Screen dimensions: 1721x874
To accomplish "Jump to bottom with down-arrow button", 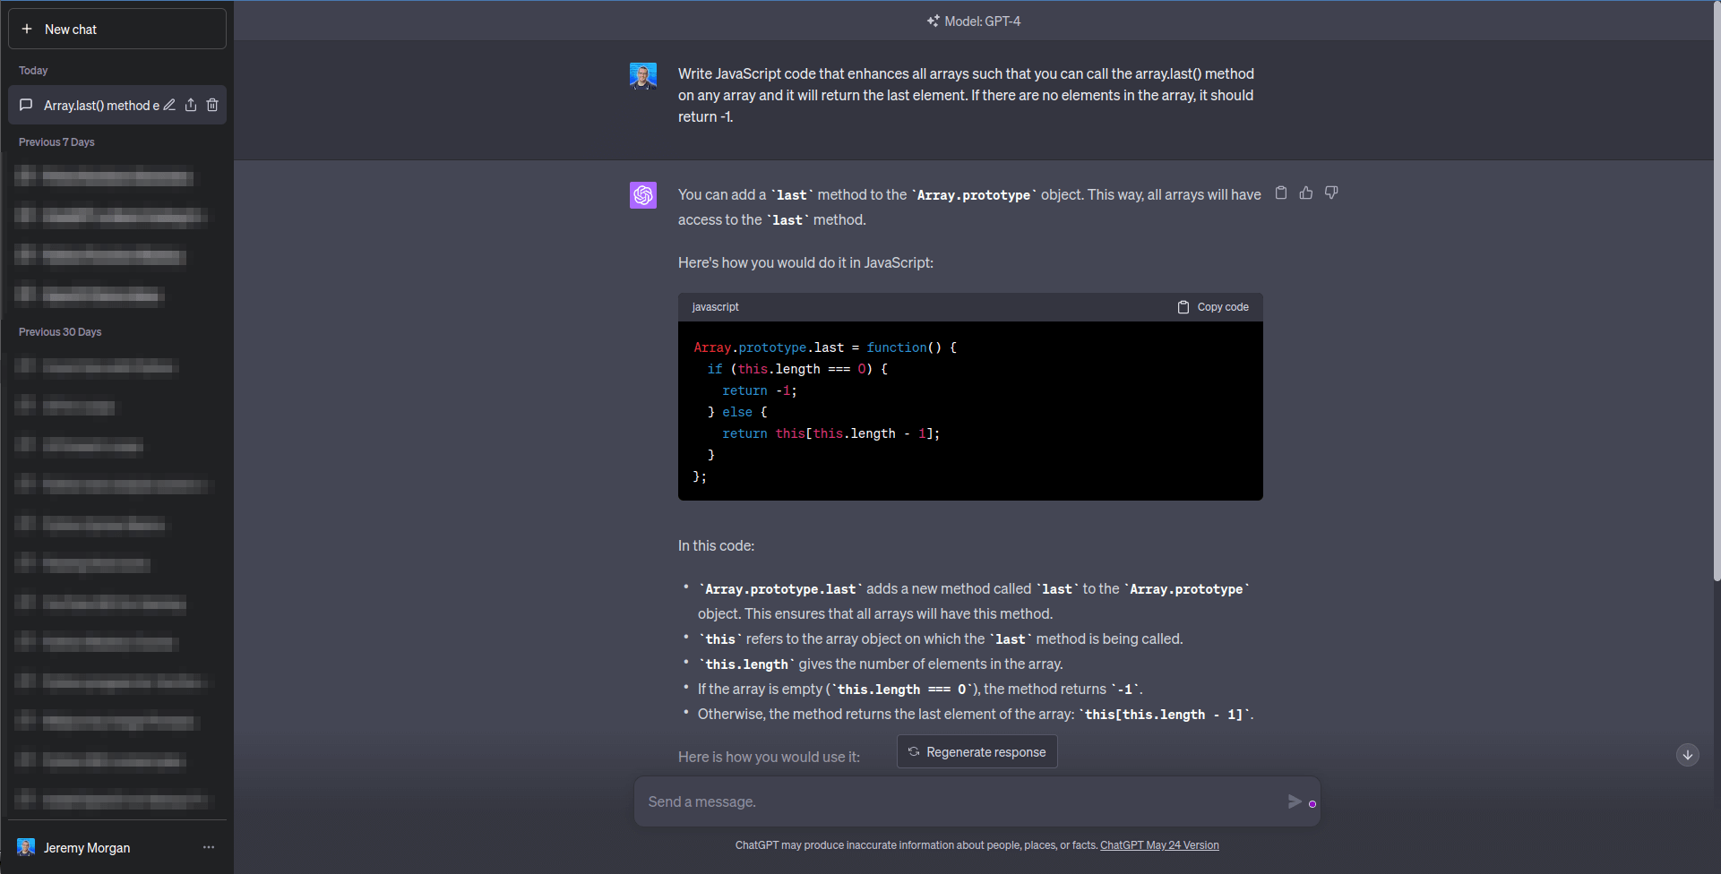I will point(1688,755).
